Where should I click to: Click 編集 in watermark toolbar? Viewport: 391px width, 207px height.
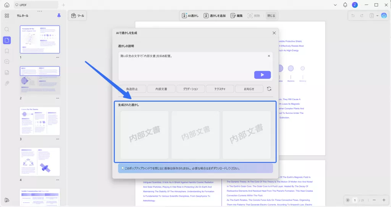pyautogui.click(x=237, y=16)
